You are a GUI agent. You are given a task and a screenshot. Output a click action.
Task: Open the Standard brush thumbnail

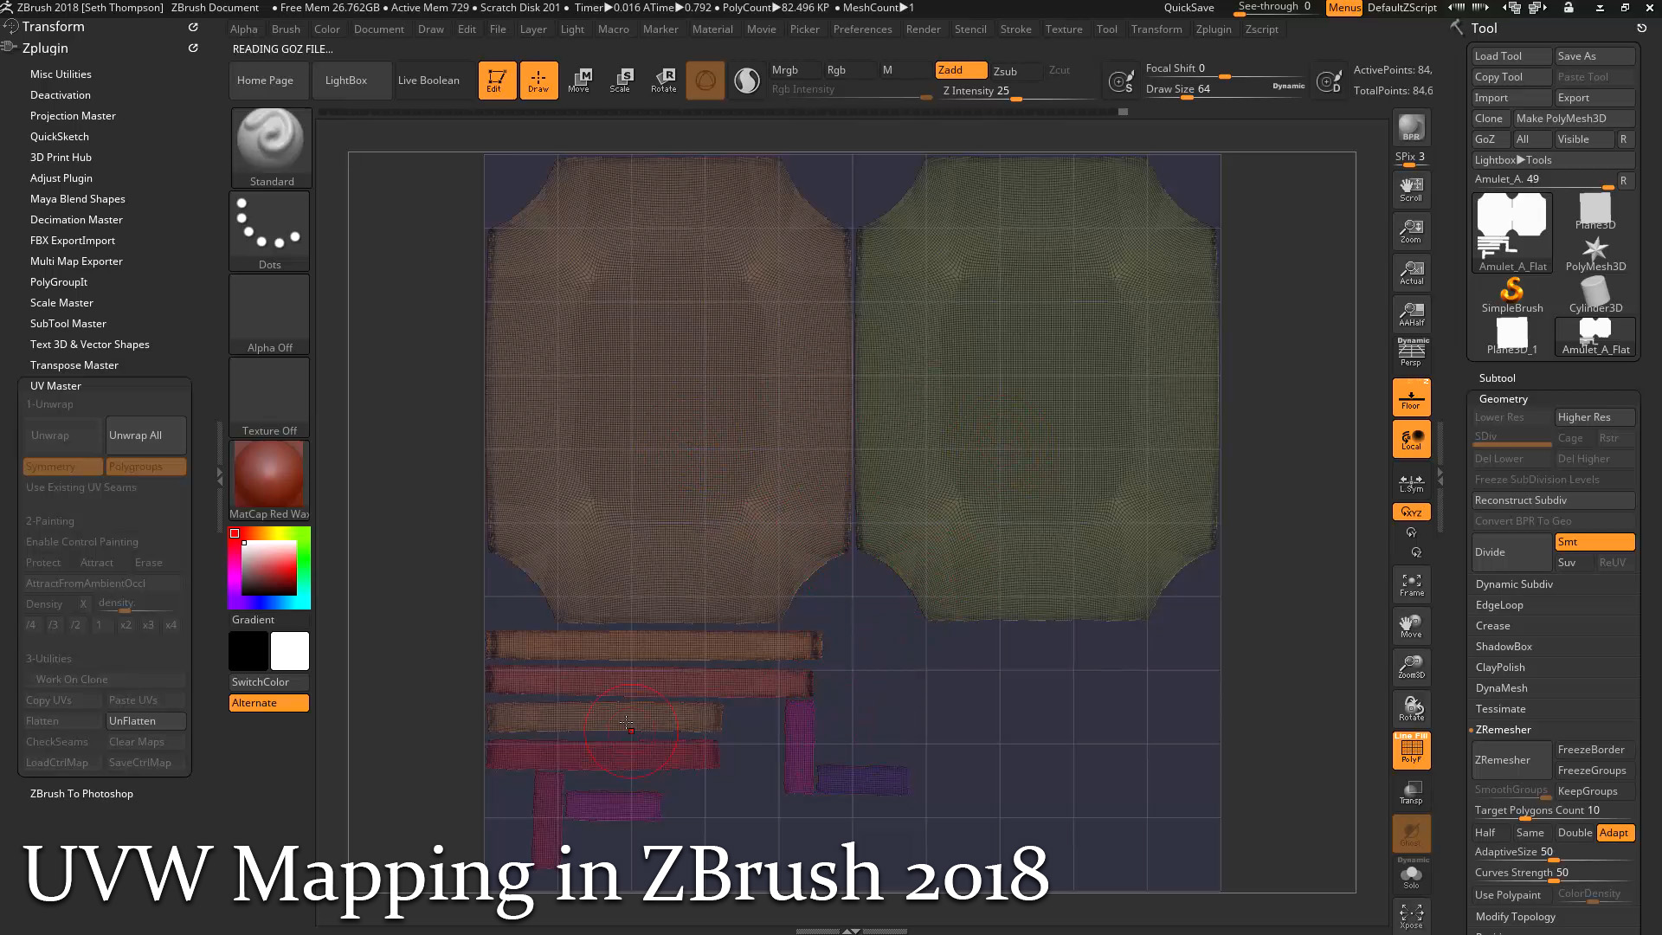(x=270, y=147)
